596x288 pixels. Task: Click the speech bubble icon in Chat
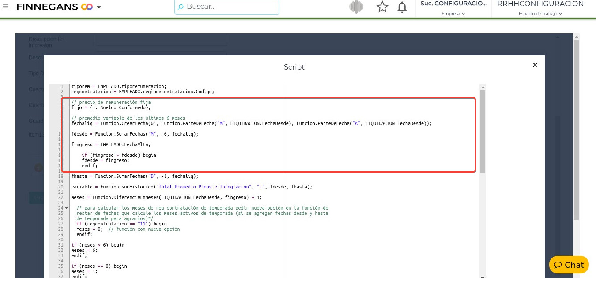click(x=558, y=265)
